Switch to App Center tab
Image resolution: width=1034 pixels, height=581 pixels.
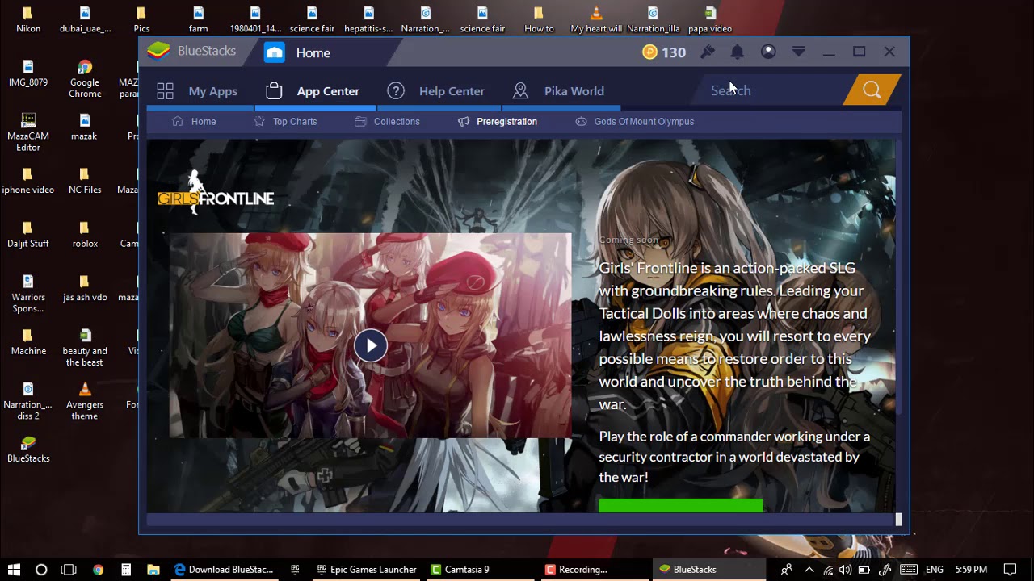pyautogui.click(x=313, y=91)
